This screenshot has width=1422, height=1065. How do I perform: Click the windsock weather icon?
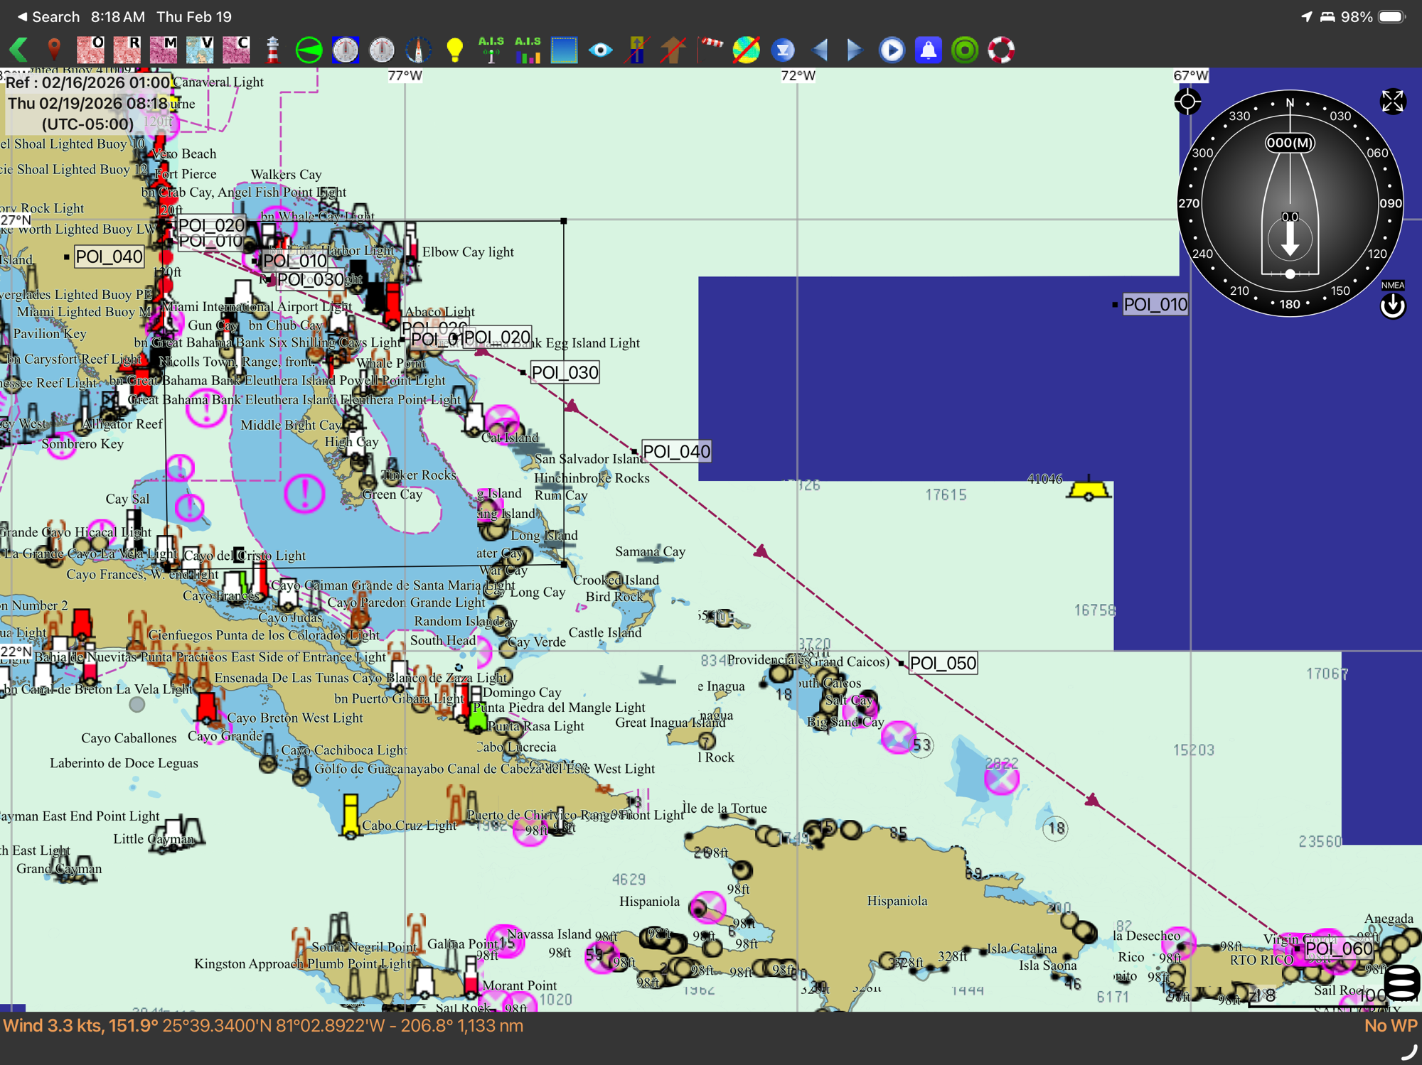710,47
